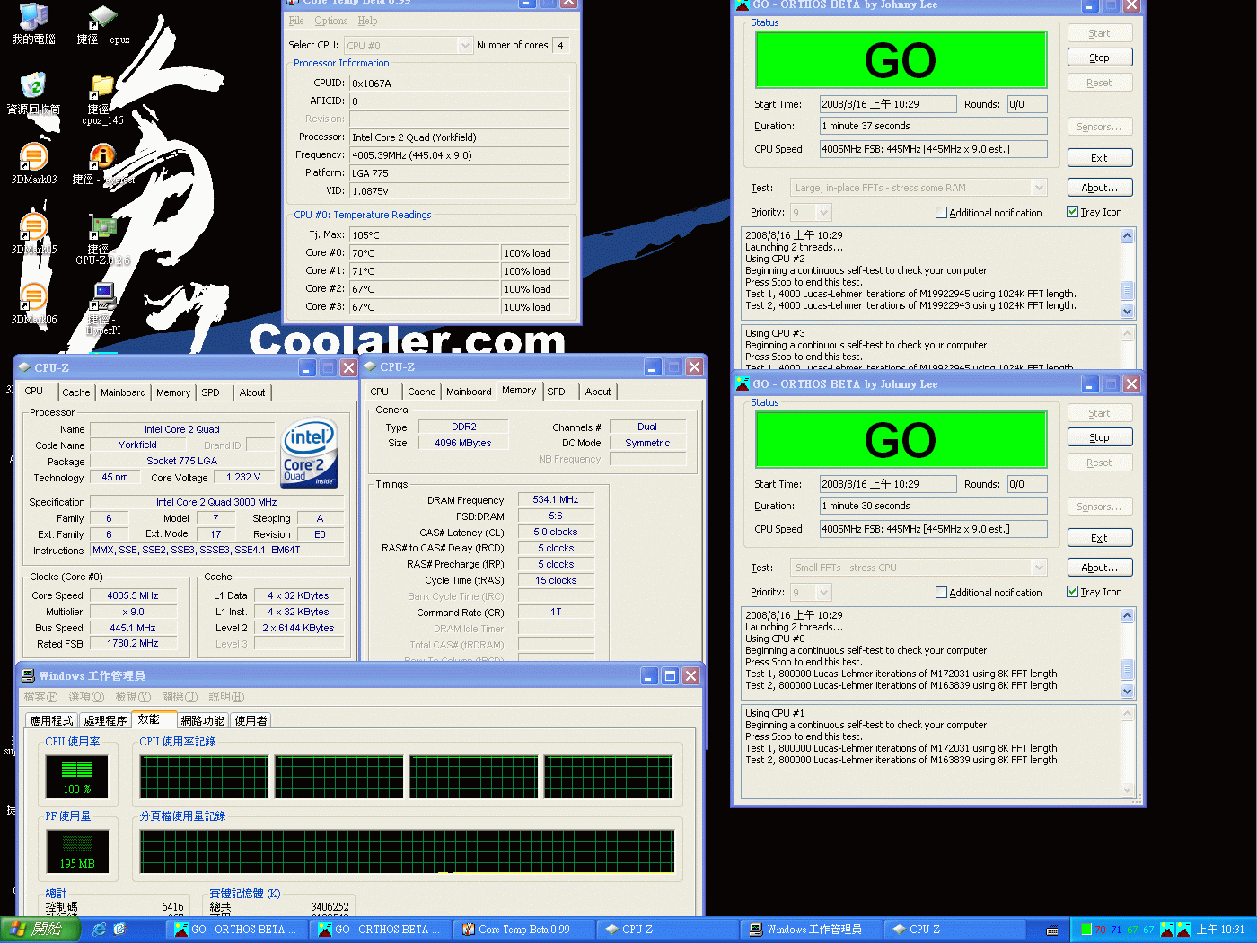Click About... in the lower Orthos window
This screenshot has height=943, width=1257.
[1100, 568]
